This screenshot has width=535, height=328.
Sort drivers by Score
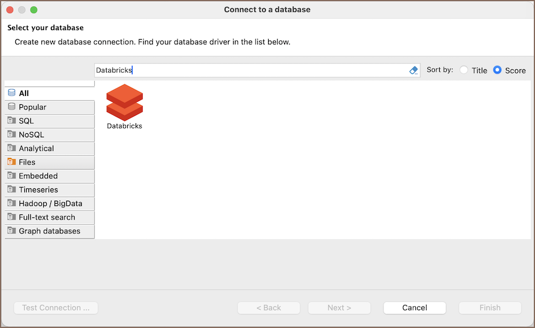(498, 70)
